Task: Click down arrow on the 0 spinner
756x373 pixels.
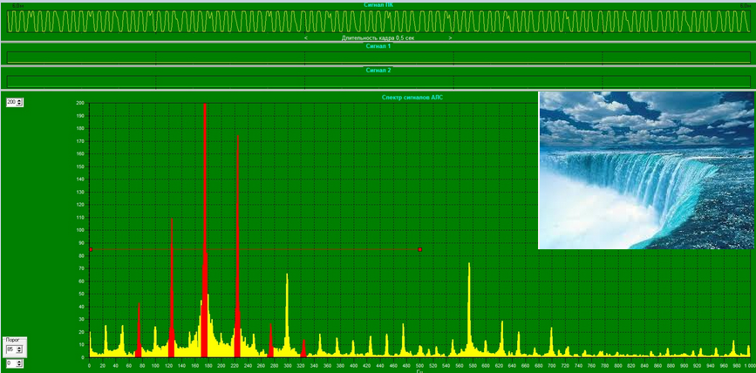Action: tap(20, 366)
